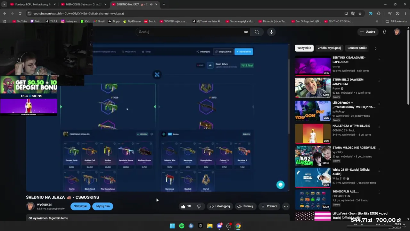
Task: Open File Explorer from the taskbar
Action: 210,226
